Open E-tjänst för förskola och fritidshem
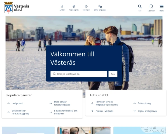Screen dimensions: 168x134 tap(66, 112)
